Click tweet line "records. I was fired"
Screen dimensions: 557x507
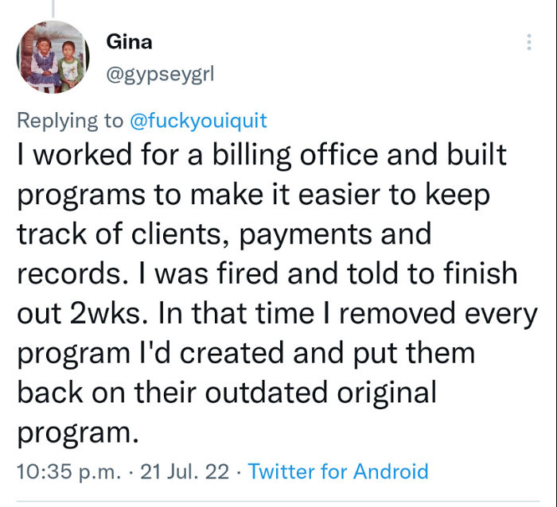tap(267, 274)
